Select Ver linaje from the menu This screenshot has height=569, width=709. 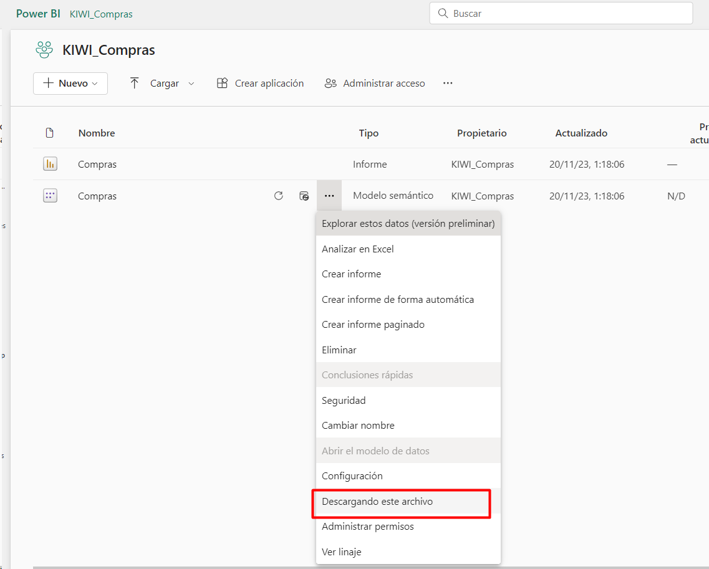click(408, 552)
